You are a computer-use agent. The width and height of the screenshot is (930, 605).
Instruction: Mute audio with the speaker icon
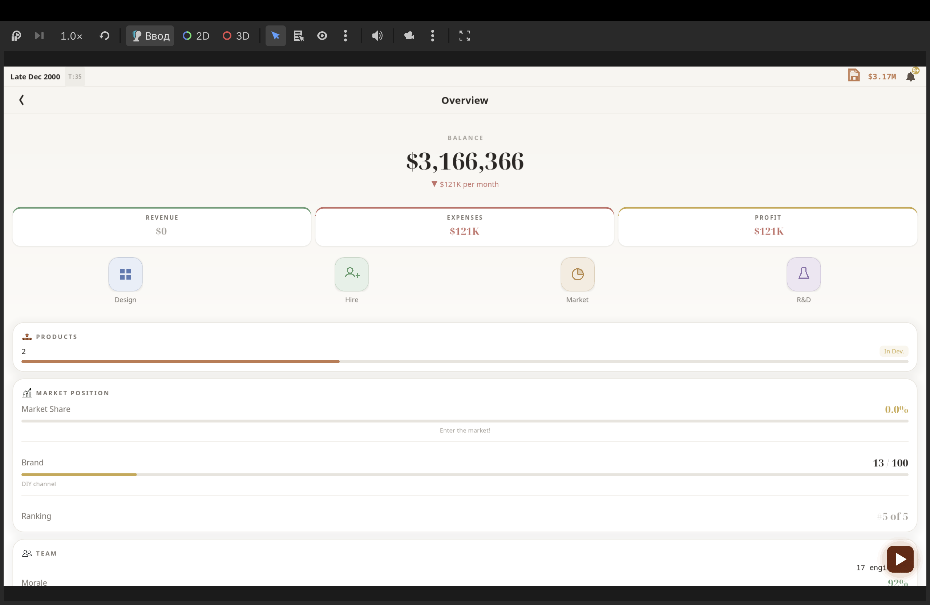(377, 36)
